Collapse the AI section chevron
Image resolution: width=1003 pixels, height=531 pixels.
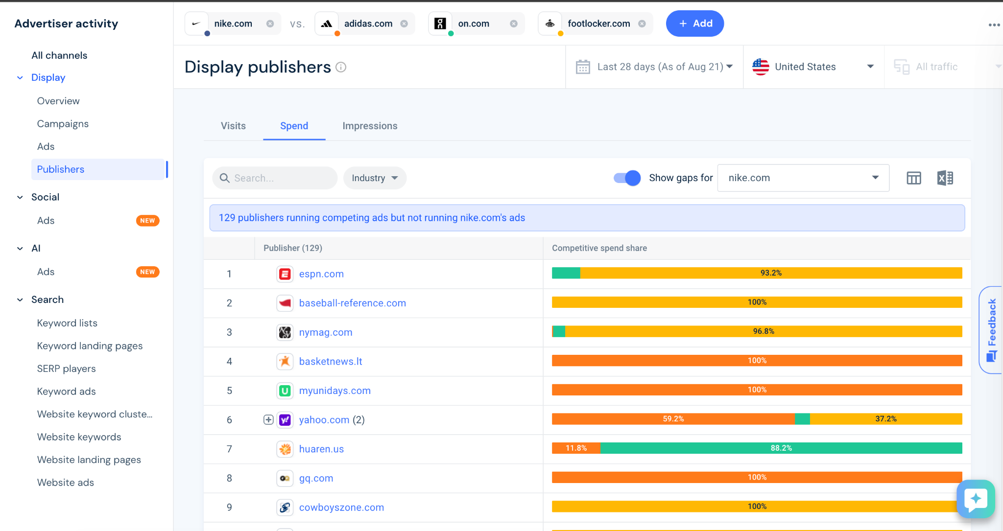click(x=20, y=249)
